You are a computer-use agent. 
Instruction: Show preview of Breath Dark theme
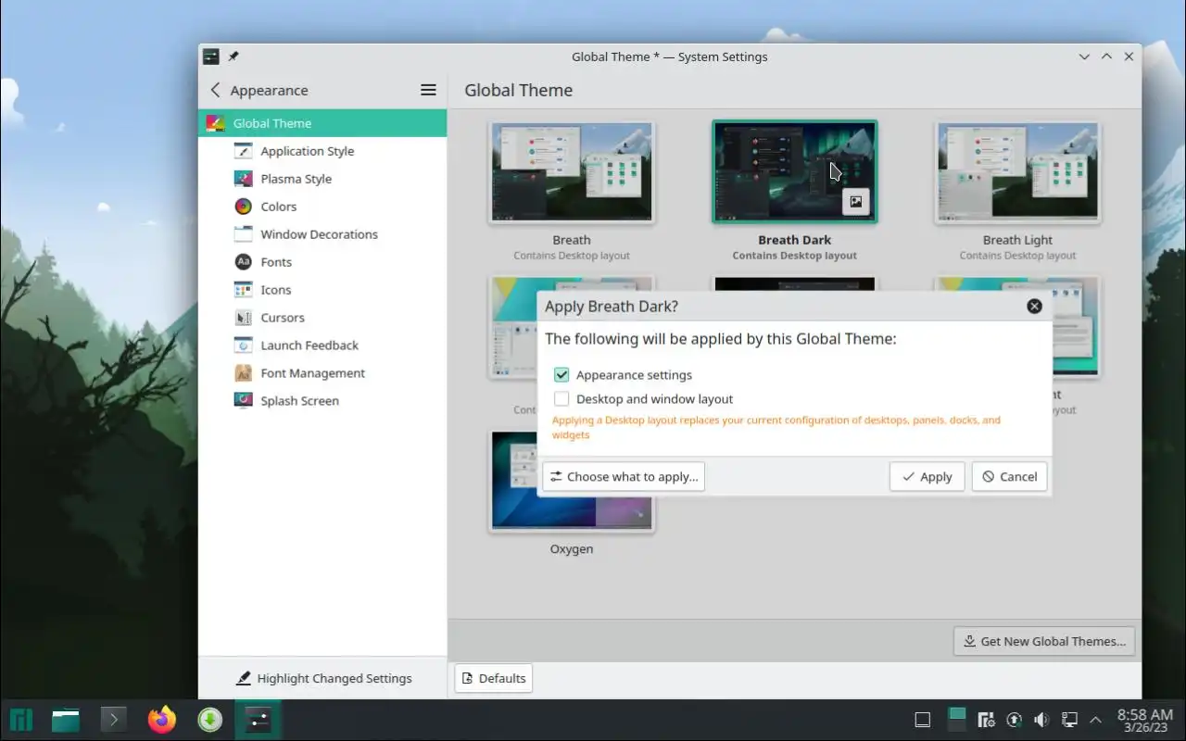point(856,201)
